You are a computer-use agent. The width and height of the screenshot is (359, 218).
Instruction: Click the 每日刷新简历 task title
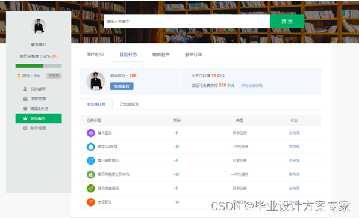[x=108, y=160]
